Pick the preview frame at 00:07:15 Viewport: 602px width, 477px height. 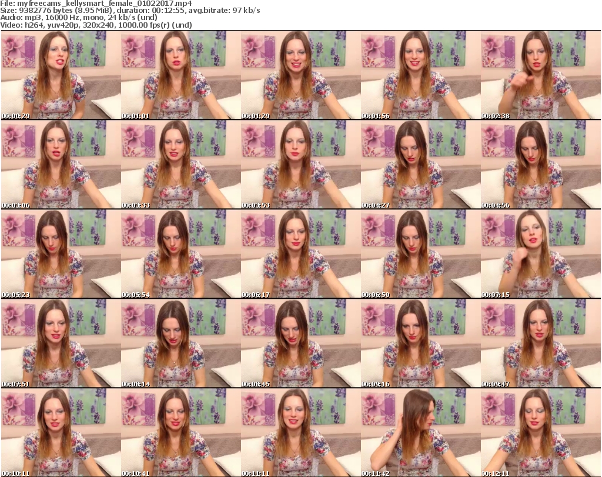[x=541, y=254]
